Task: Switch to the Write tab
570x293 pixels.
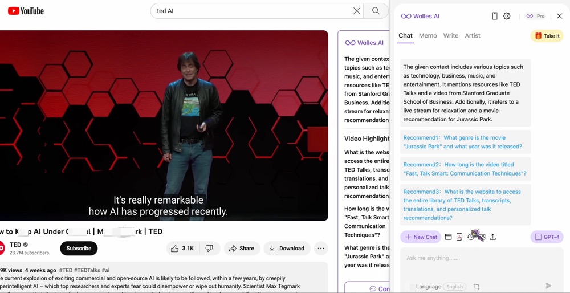Action: 451,35
